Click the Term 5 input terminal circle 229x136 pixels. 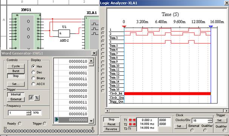pos(103,46)
